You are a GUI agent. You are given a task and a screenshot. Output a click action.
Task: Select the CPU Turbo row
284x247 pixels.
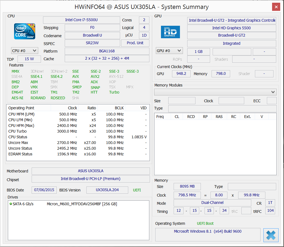78,131
